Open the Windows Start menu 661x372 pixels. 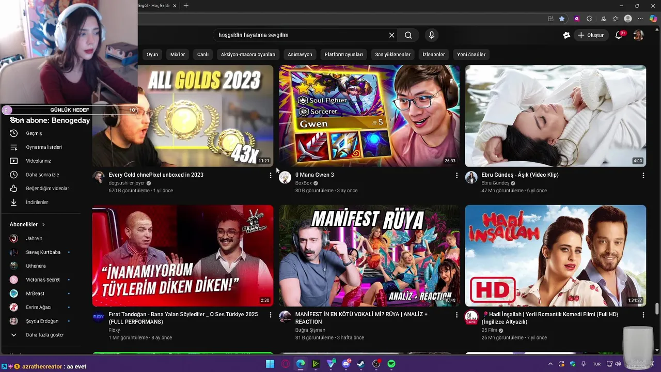[x=270, y=364]
